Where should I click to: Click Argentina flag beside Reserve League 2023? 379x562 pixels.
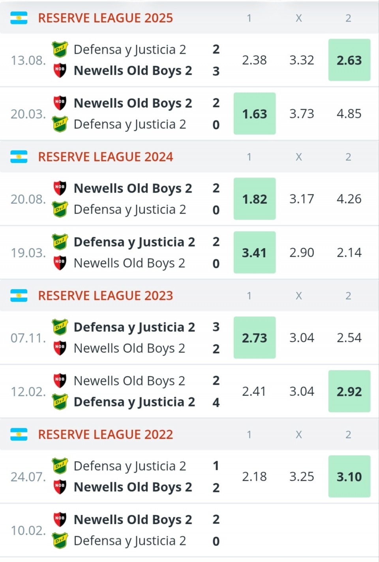tap(19, 296)
